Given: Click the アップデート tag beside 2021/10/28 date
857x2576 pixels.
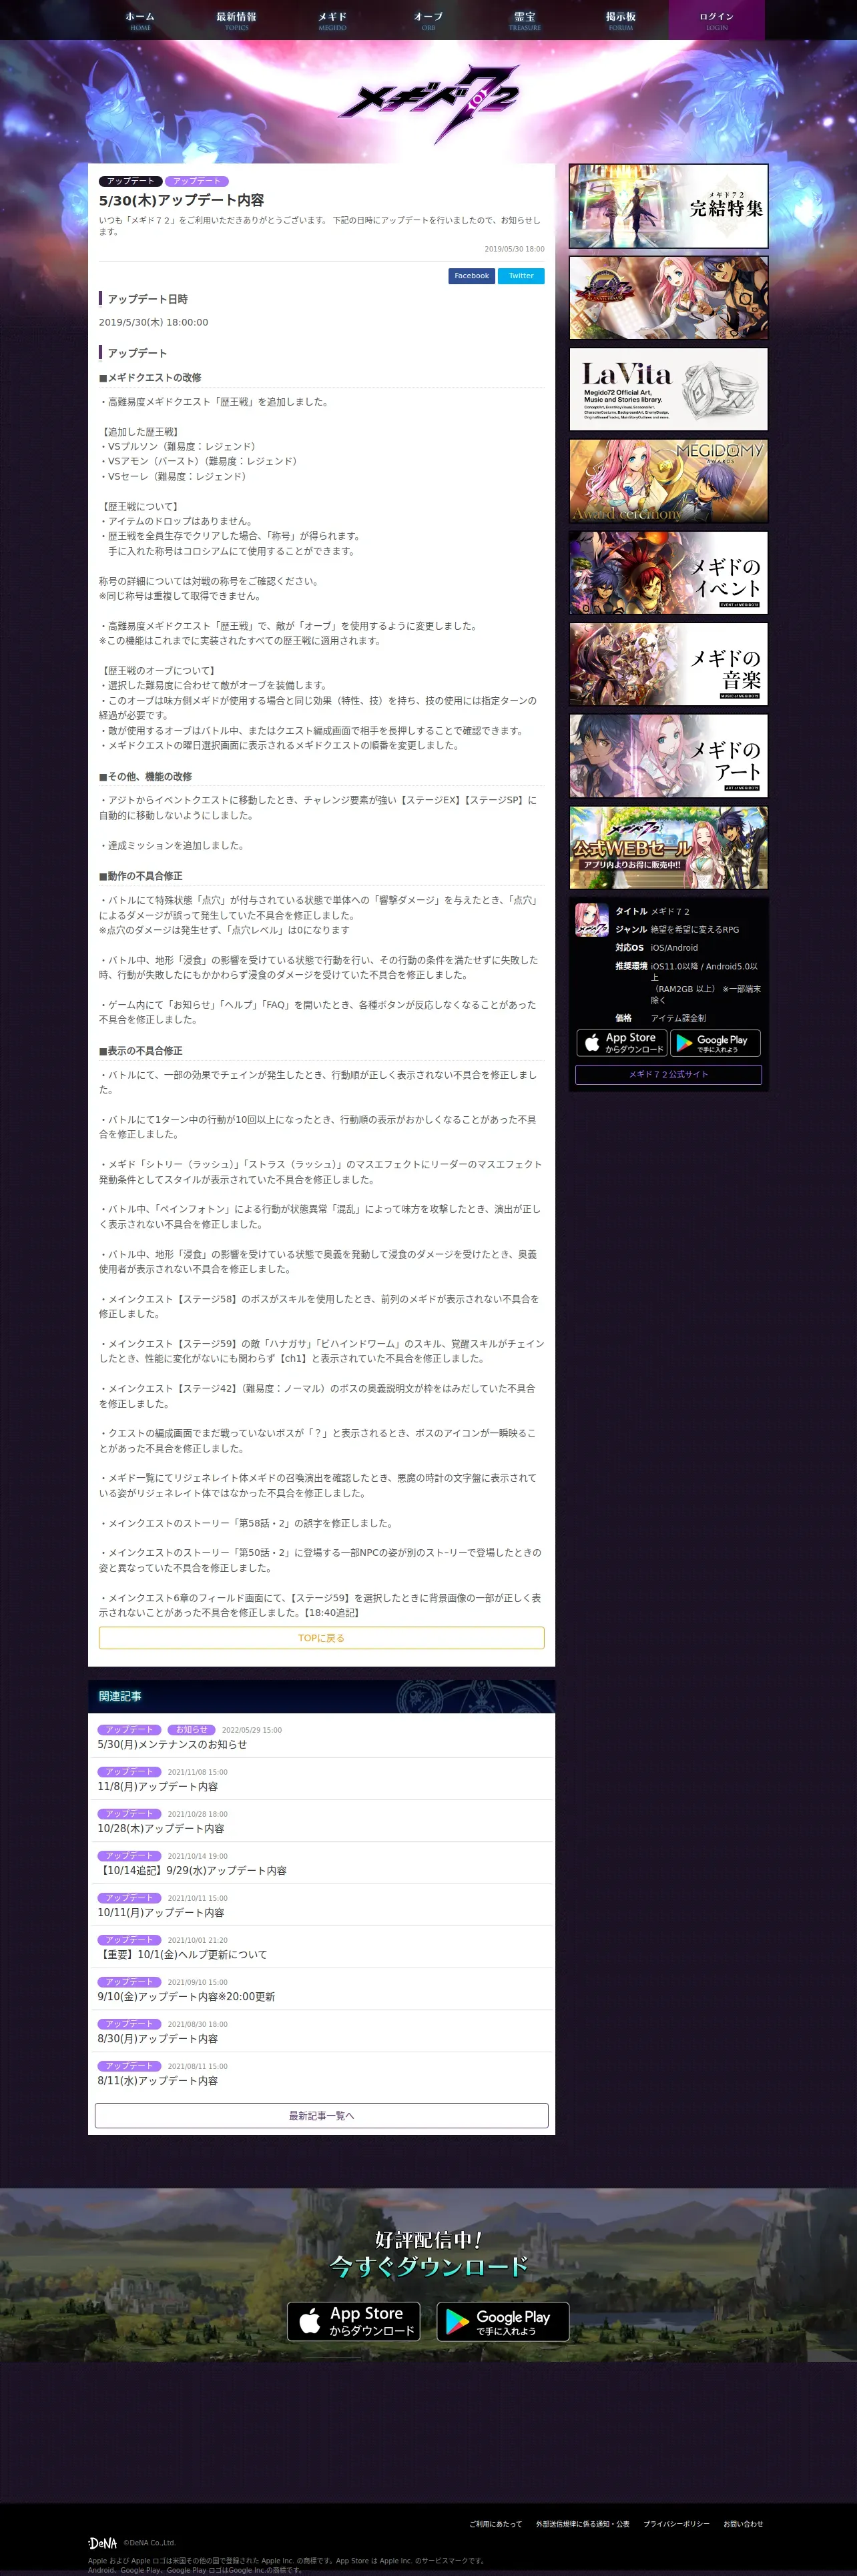Looking at the screenshot, I should pyautogui.click(x=129, y=1814).
